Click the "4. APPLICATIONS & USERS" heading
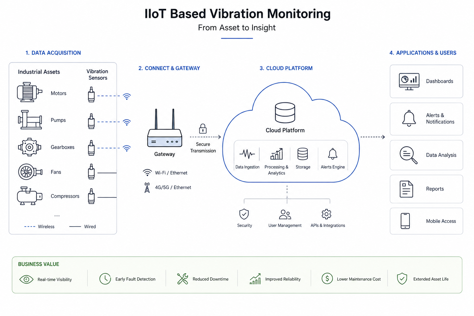This screenshot has height=316, width=474. click(x=423, y=53)
